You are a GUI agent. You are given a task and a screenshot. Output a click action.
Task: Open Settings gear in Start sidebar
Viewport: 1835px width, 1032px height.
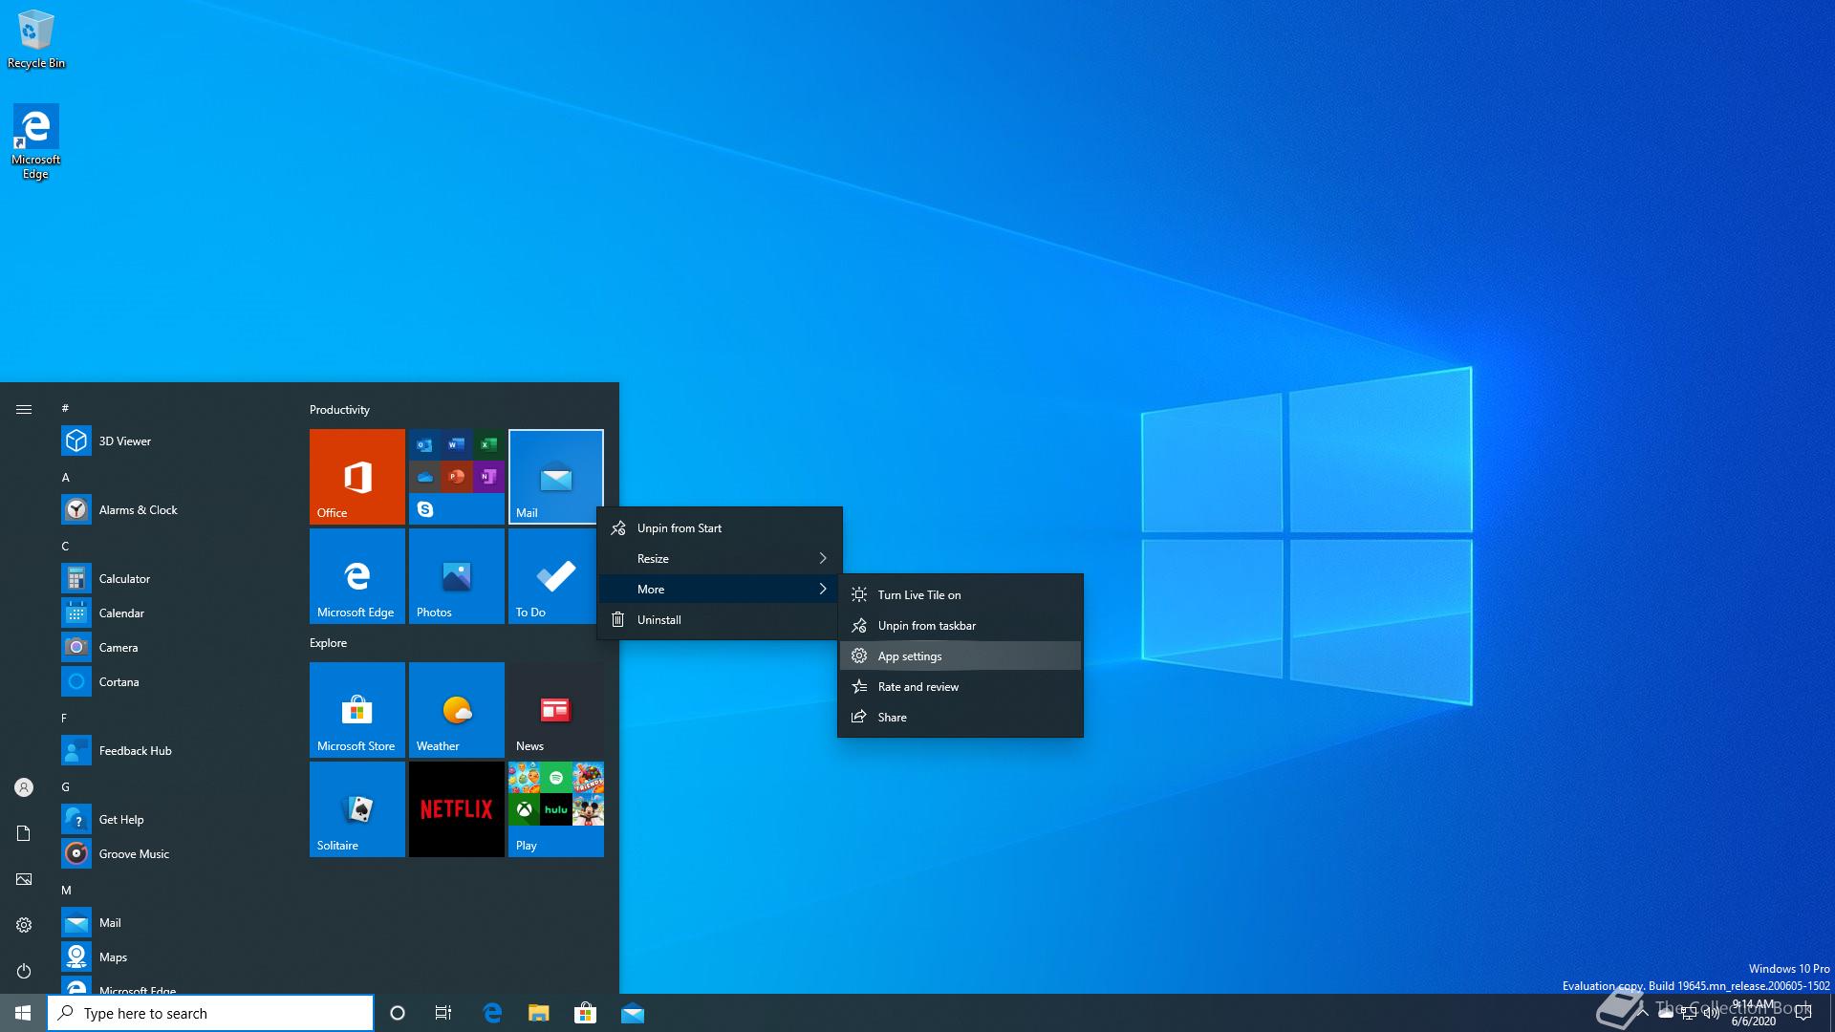(24, 925)
